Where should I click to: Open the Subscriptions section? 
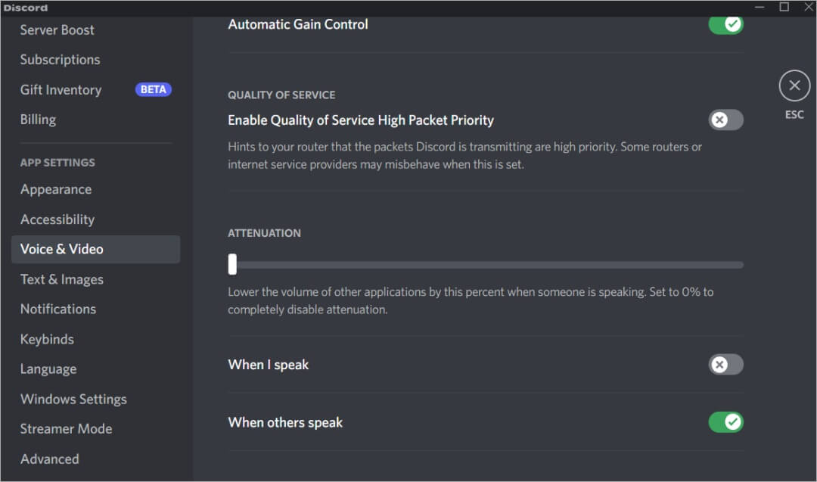click(x=60, y=60)
